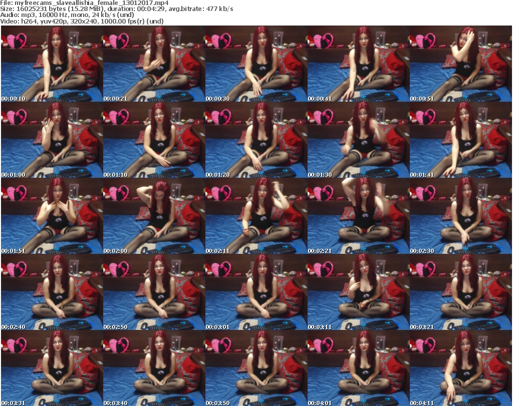Viewport: 513px width, 406px height.
Task: Open the frame stamped 00:01:00
Action: tap(52, 140)
